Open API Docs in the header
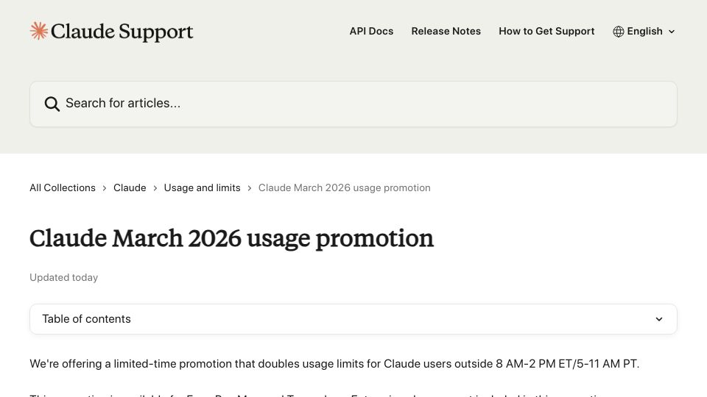This screenshot has width=707, height=397. pyautogui.click(x=371, y=31)
